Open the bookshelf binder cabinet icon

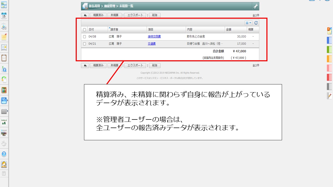(4, 90)
